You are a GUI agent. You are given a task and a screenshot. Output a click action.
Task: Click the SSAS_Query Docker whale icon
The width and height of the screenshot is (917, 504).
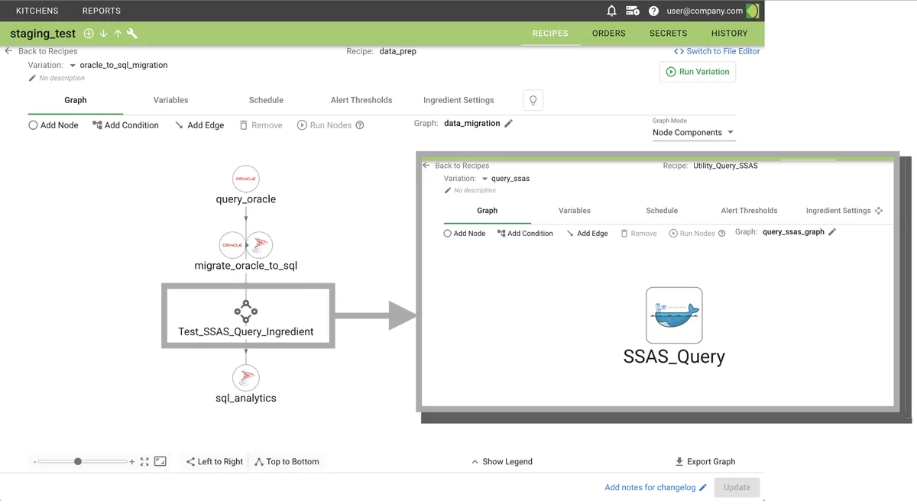[673, 315]
